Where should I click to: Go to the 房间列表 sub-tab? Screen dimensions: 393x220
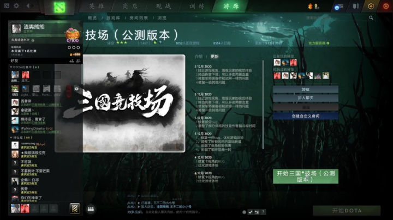tap(139, 18)
